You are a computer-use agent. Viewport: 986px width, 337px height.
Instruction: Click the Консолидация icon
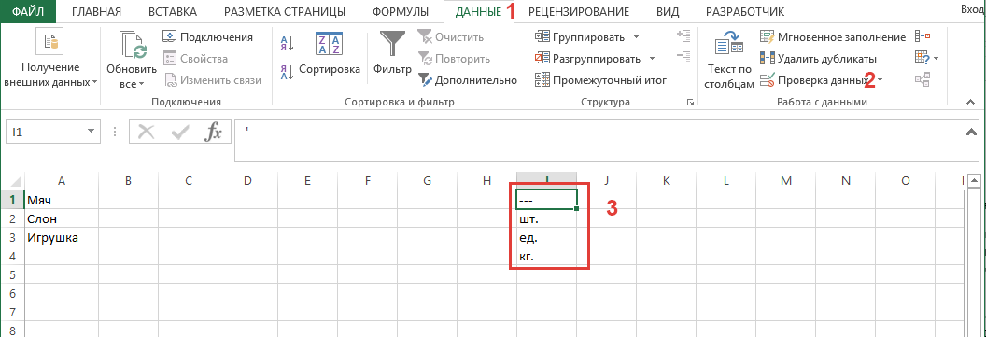(x=923, y=36)
